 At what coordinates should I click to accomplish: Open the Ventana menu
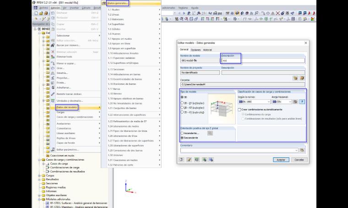pos(183,8)
